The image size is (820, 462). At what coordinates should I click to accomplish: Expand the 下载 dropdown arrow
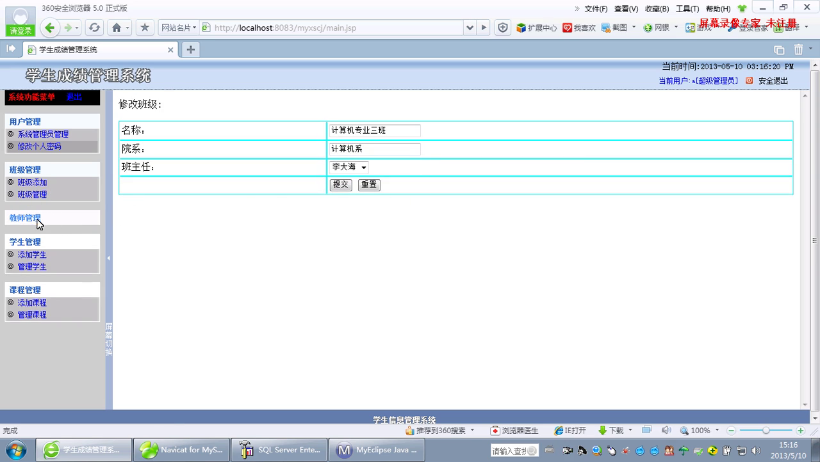[x=630, y=431]
